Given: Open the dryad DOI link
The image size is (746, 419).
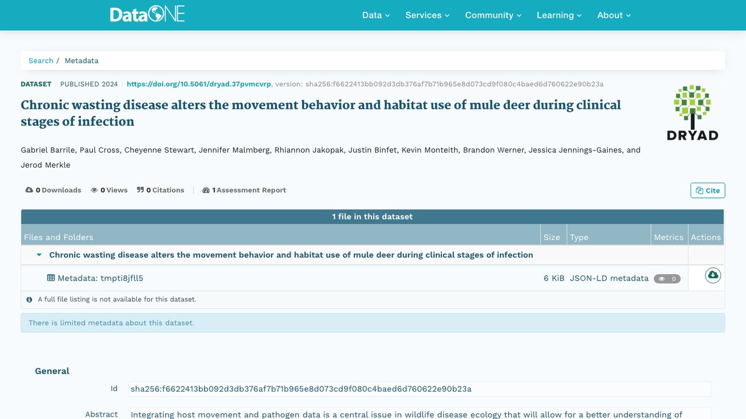Looking at the screenshot, I should coord(199,84).
